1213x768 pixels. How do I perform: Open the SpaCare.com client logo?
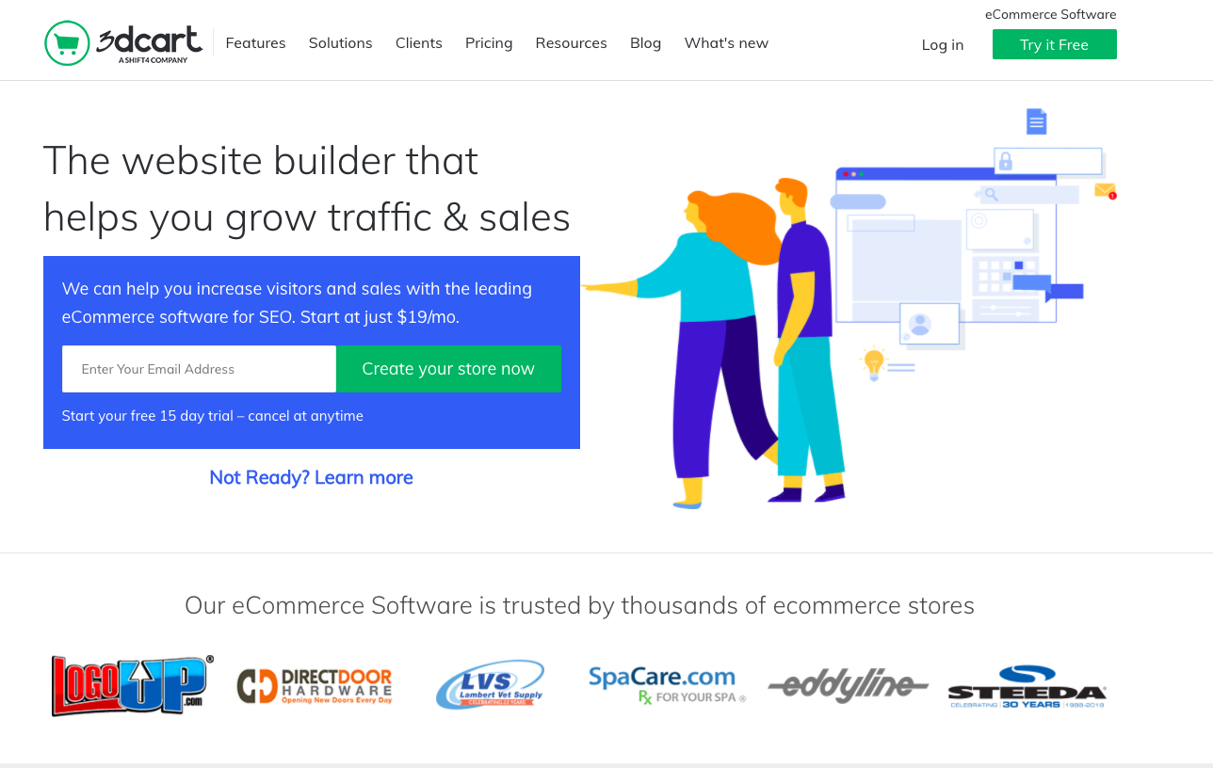pos(667,685)
